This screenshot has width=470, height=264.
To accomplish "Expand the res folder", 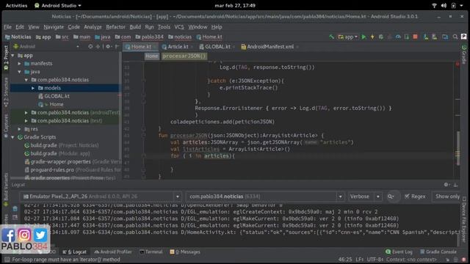I will click(20, 129).
